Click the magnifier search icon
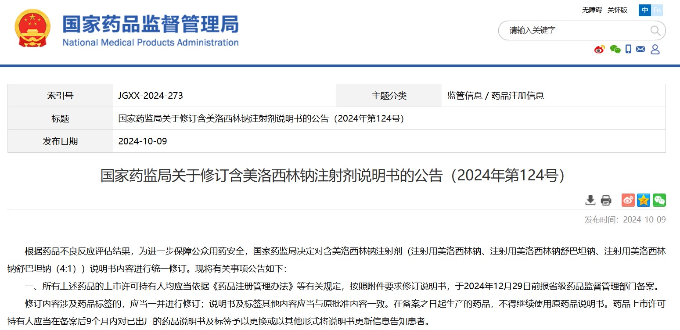 [655, 30]
